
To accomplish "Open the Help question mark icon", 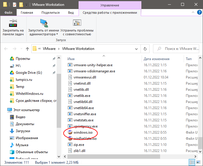I will tap(199, 13).
